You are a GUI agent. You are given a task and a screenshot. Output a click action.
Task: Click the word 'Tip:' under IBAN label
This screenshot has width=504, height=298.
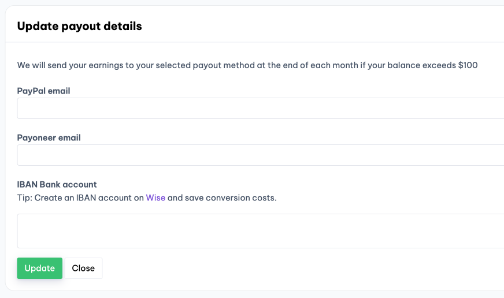point(25,198)
